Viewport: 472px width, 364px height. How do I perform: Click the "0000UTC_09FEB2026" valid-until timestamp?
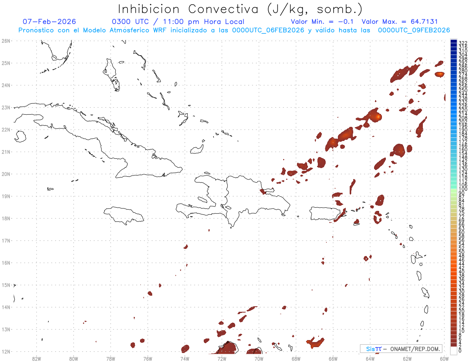tap(414, 30)
